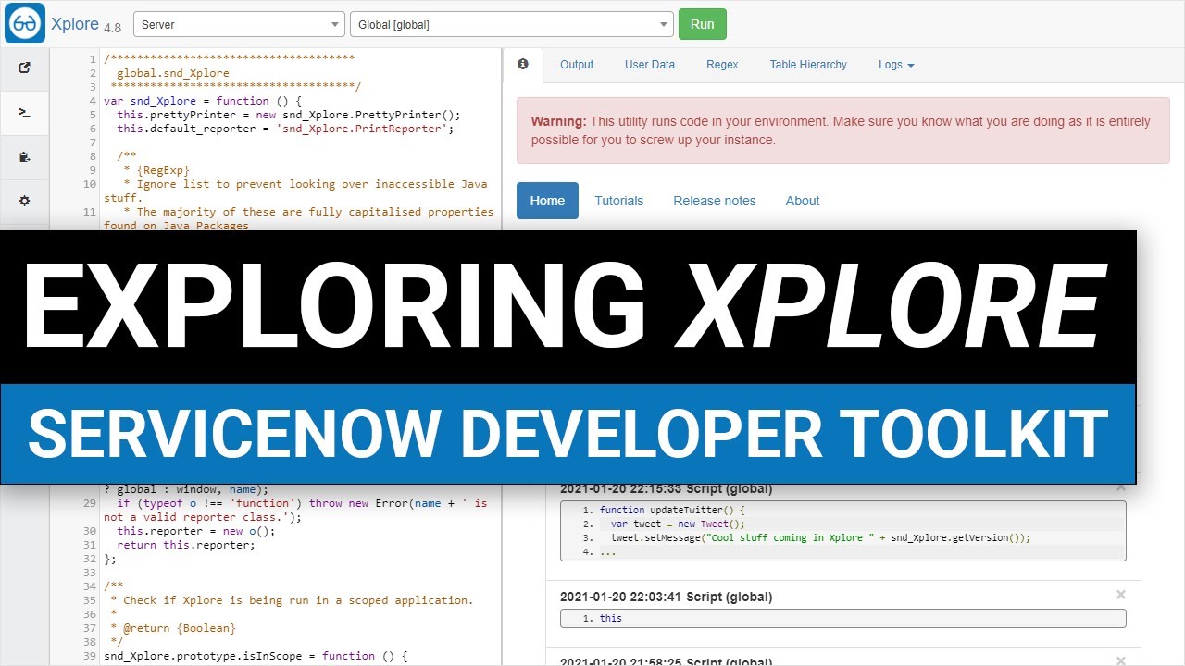Viewport: 1185px width, 666px height.
Task: Open the Table Hierarchy tab
Action: (x=808, y=65)
